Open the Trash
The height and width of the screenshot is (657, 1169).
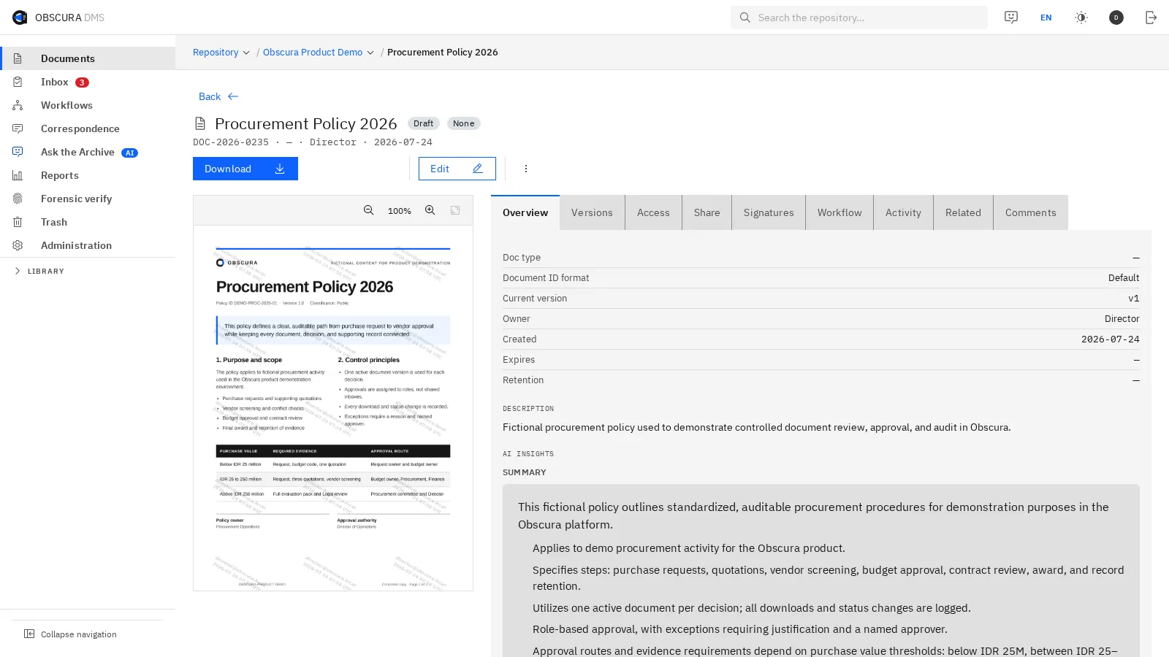88,222
